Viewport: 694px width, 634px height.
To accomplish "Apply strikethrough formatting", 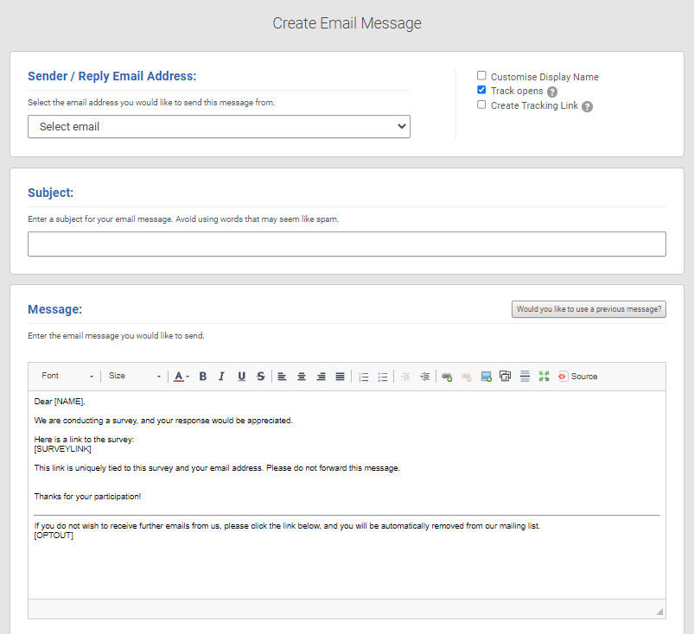I will (260, 377).
